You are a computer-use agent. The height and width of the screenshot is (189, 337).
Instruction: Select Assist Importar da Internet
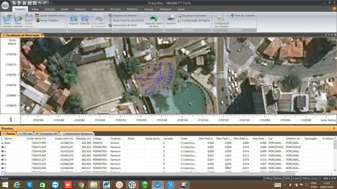click(x=126, y=20)
